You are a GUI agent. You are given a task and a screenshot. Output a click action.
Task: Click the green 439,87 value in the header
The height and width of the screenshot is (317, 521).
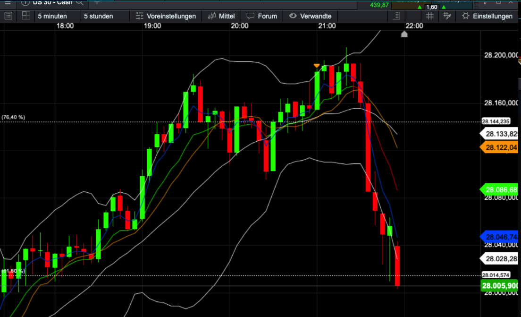pos(380,5)
